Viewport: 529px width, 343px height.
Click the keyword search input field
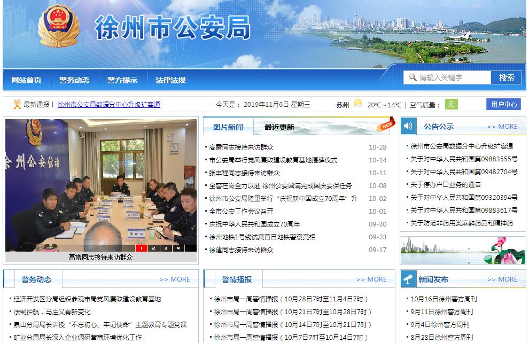[x=453, y=77]
